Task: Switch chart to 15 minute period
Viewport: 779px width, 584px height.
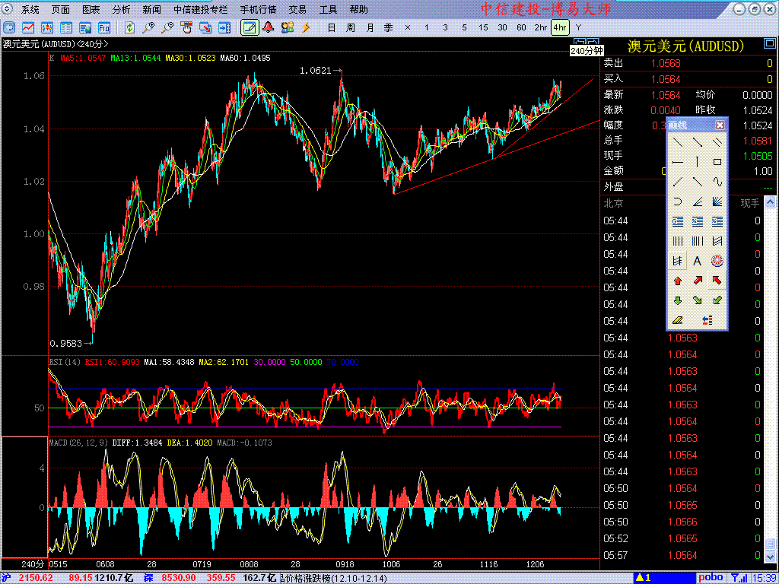Action: (x=483, y=27)
